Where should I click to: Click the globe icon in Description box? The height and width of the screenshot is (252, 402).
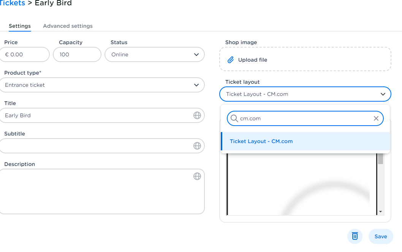click(197, 176)
